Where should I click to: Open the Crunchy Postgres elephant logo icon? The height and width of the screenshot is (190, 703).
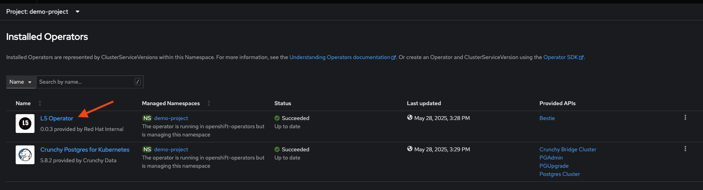(x=25, y=155)
